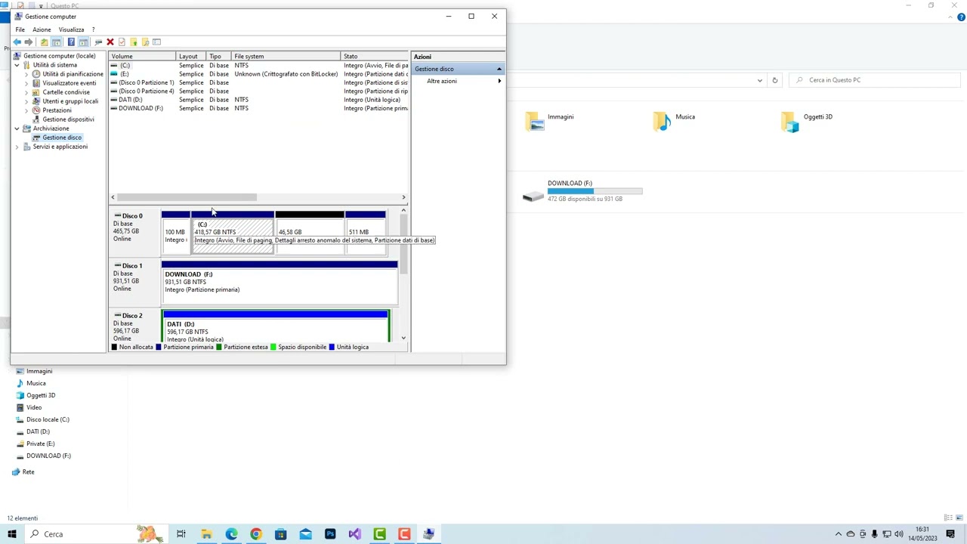Expand the Servizi e applicazioni node

pos(17,147)
